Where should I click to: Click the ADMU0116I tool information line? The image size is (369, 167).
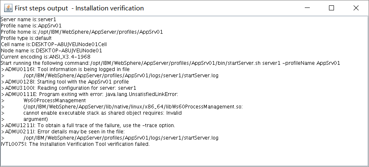click(x=65, y=69)
